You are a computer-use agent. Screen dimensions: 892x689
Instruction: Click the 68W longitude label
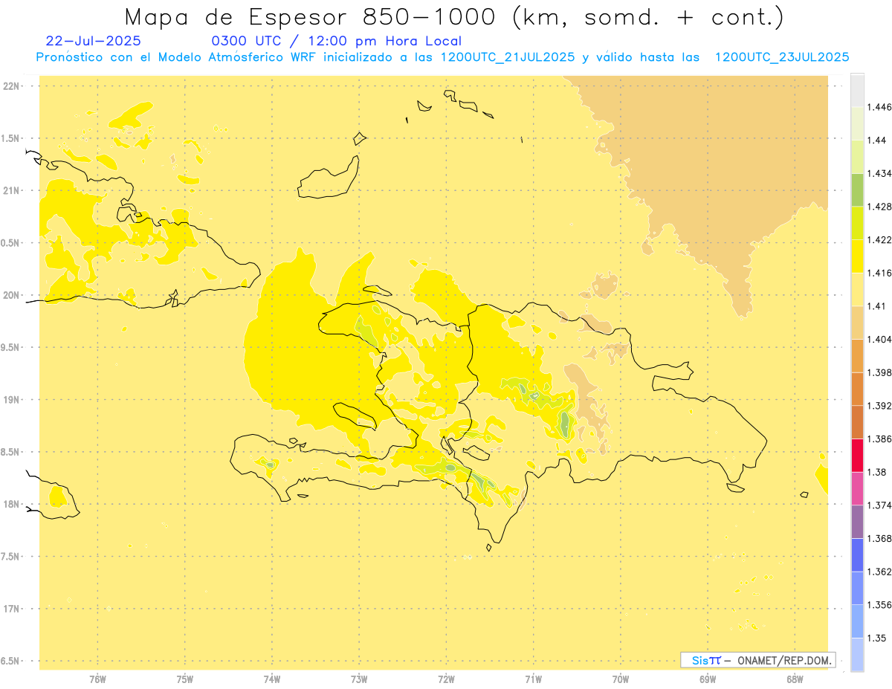(795, 680)
